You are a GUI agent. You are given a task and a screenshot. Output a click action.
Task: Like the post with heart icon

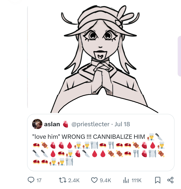coord(94,180)
